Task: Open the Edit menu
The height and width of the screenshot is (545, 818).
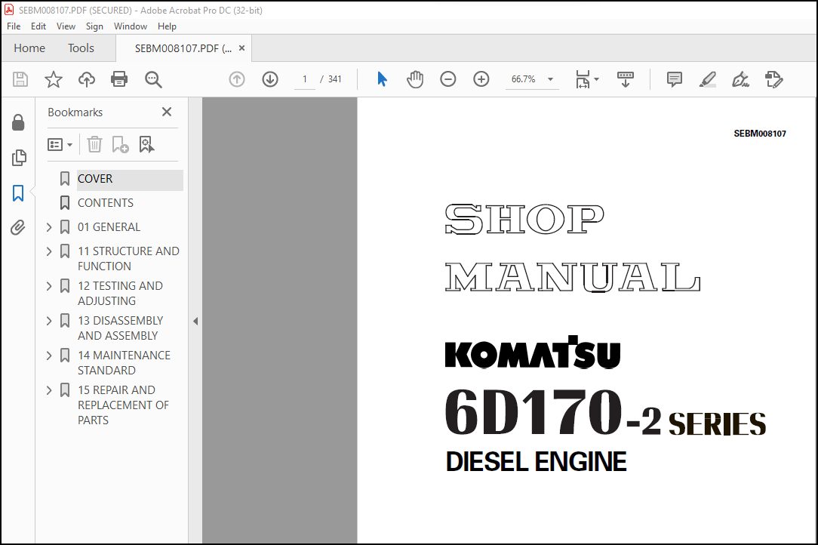Action: point(38,26)
